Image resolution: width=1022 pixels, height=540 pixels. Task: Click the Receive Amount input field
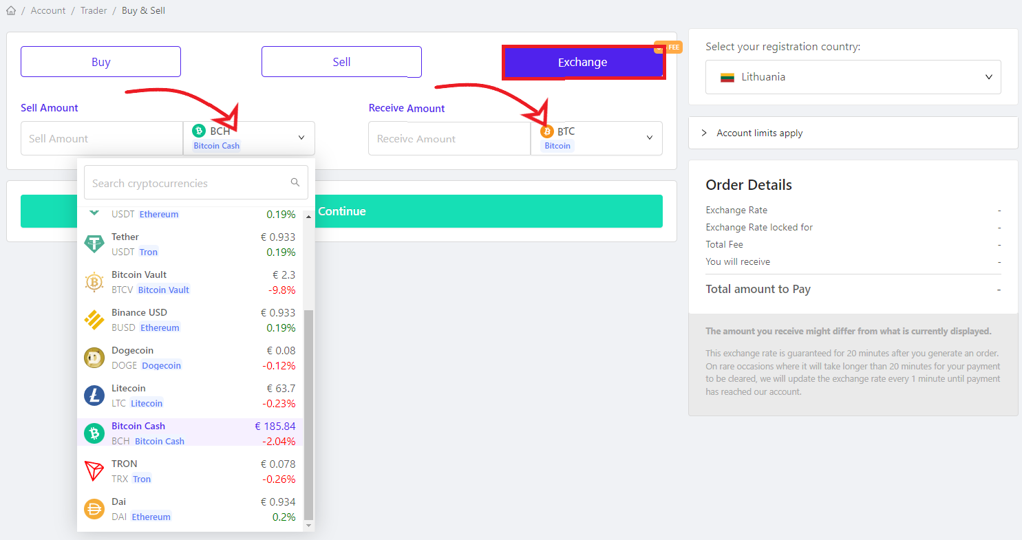pos(449,138)
